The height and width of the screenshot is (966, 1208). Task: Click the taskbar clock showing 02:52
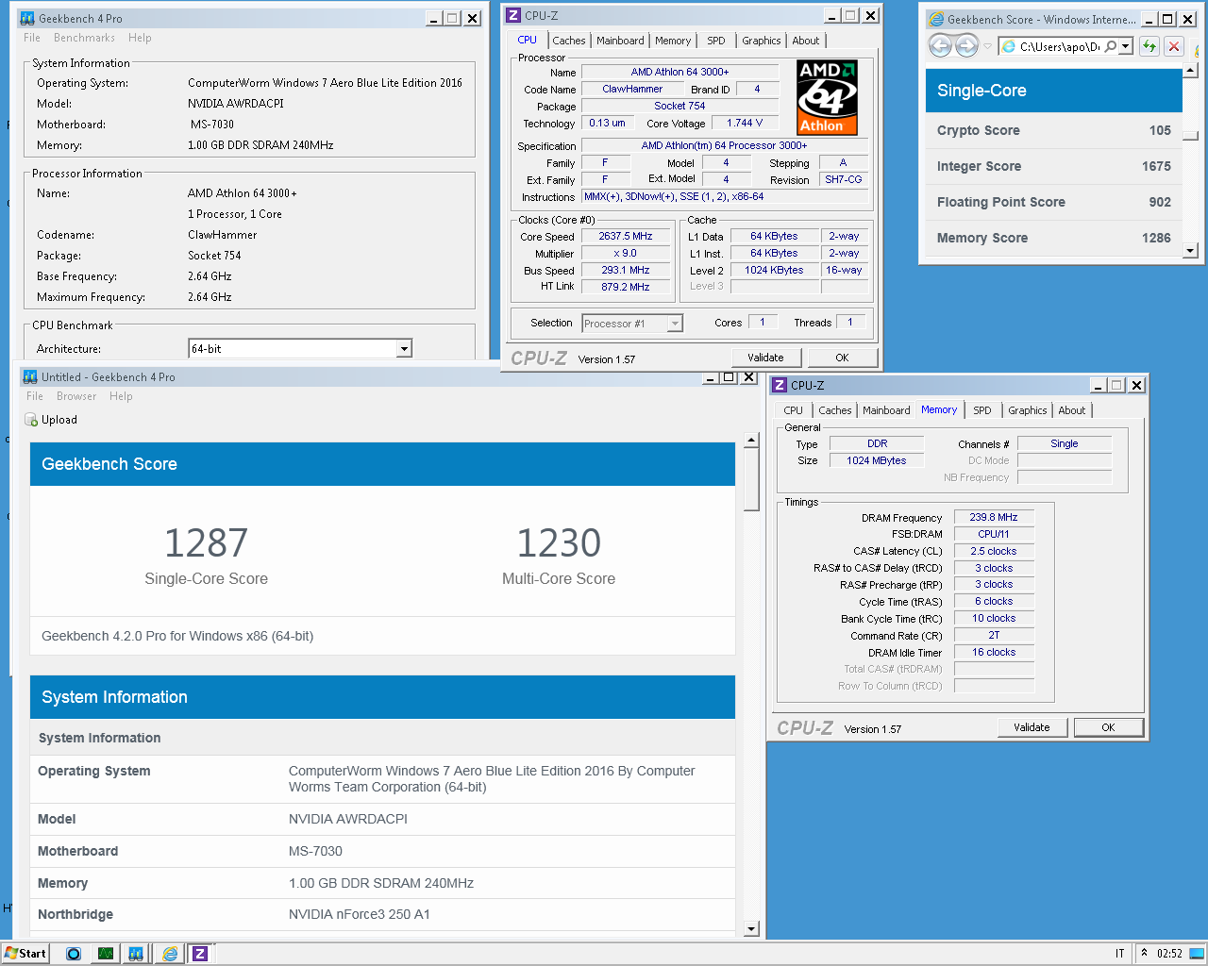pos(1169,953)
